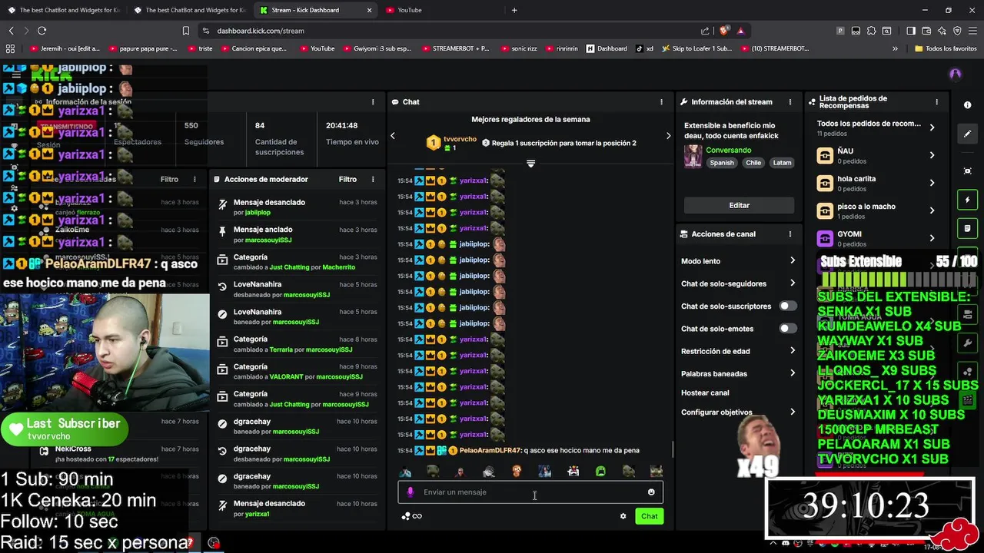
Task: Click Brave Rewards triangle icon
Action: pos(740,31)
